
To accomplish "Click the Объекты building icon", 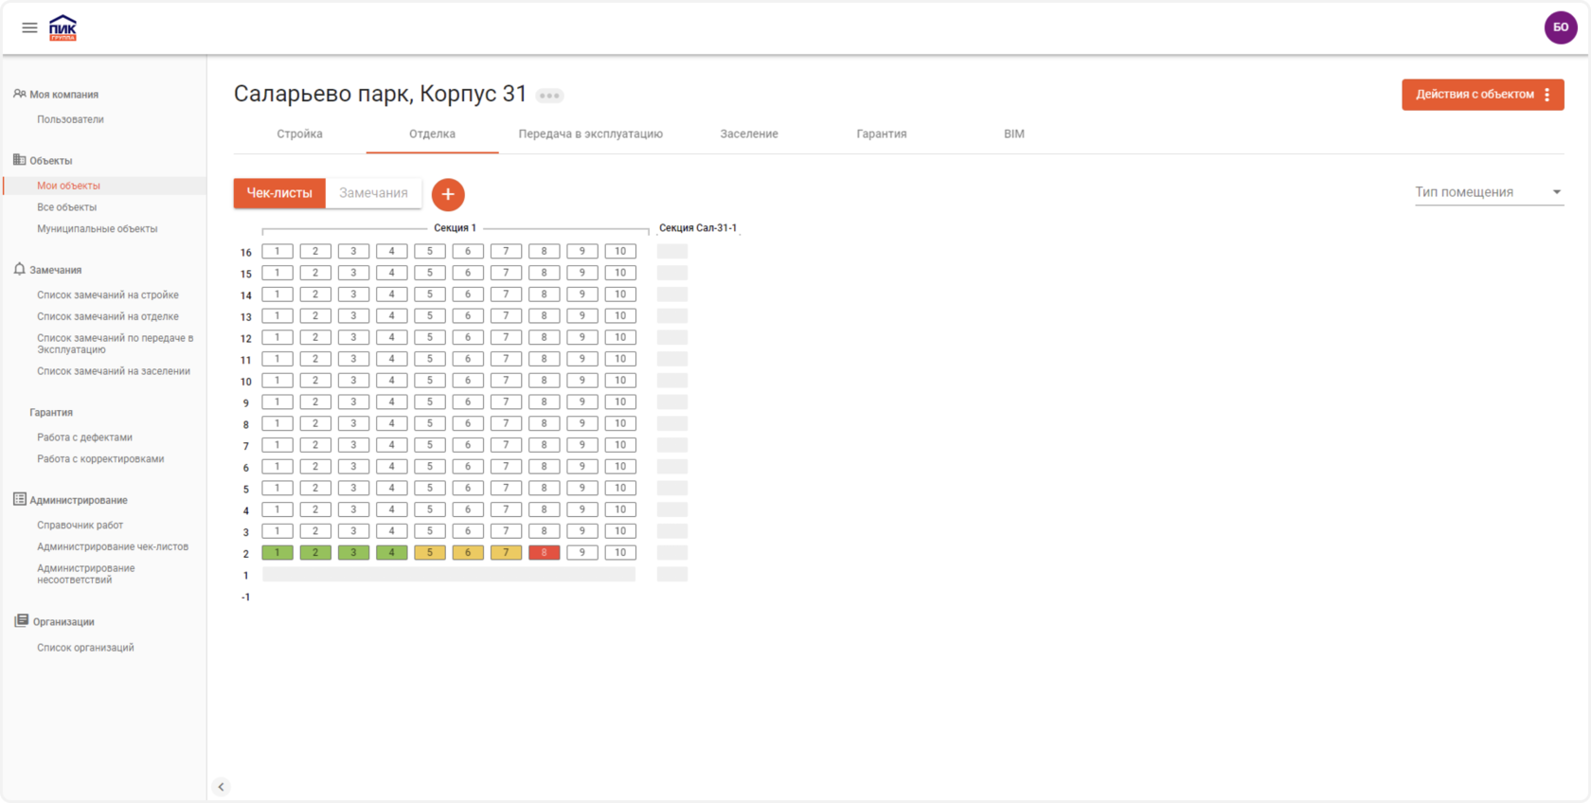I will pos(19,160).
